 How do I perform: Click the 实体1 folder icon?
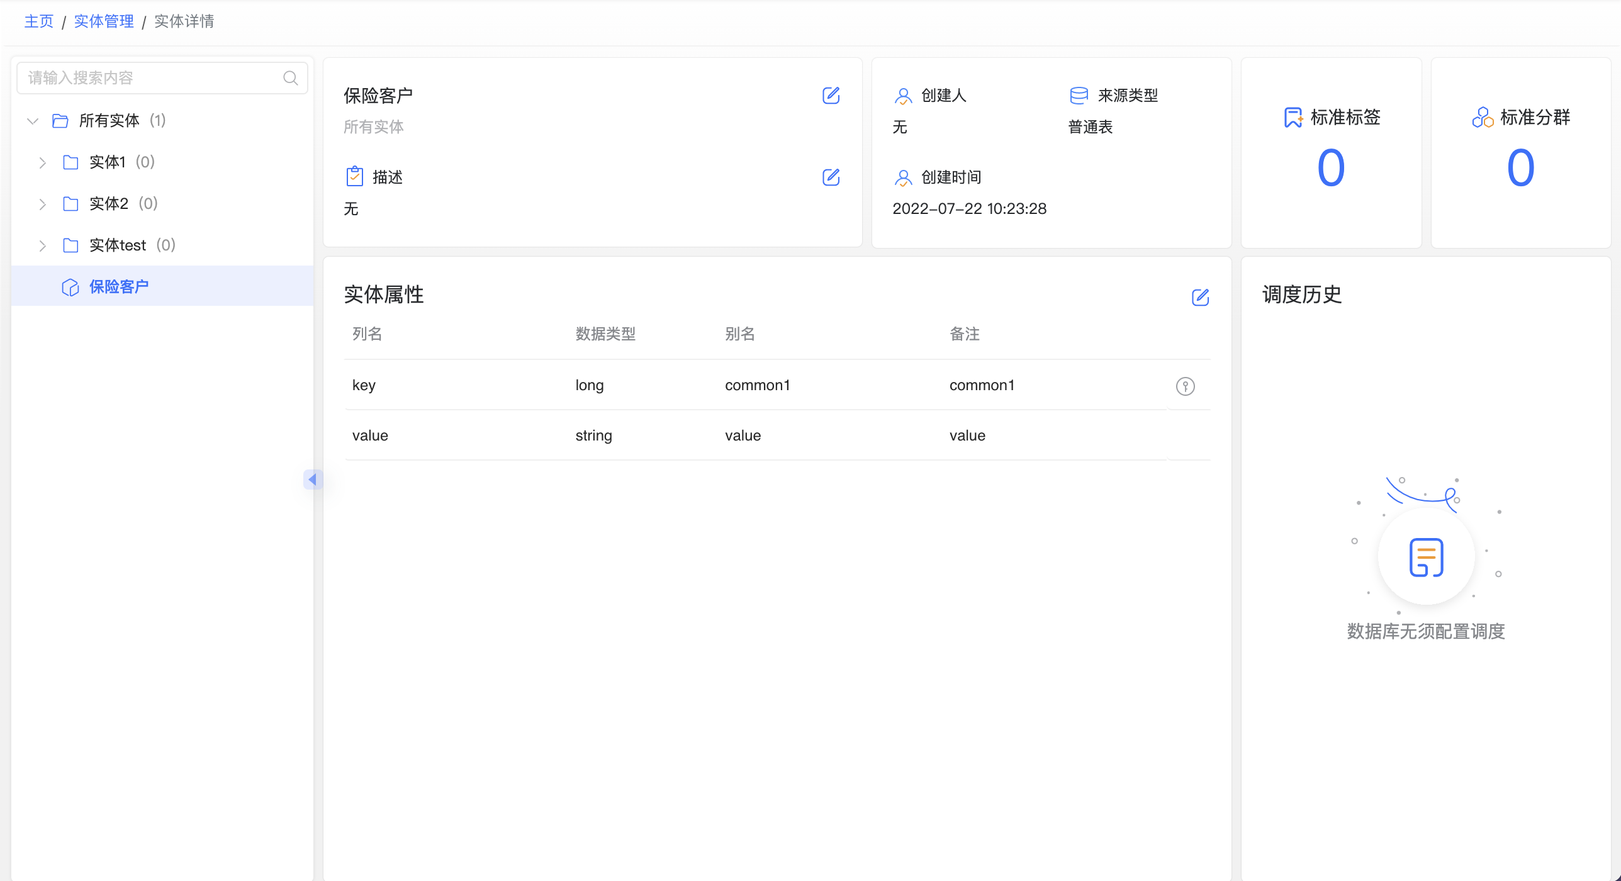(x=70, y=162)
